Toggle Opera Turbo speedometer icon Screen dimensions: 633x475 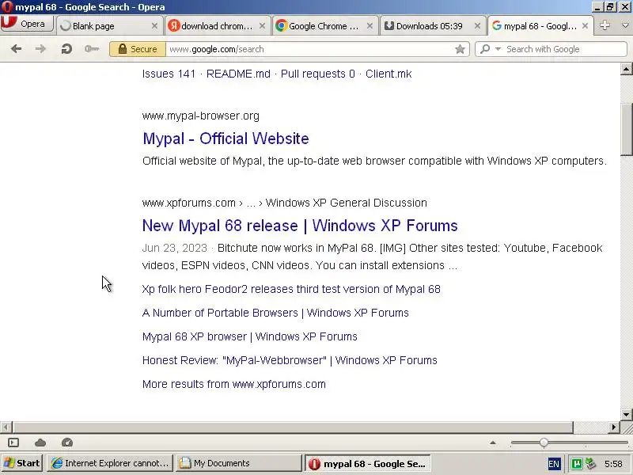(67, 443)
